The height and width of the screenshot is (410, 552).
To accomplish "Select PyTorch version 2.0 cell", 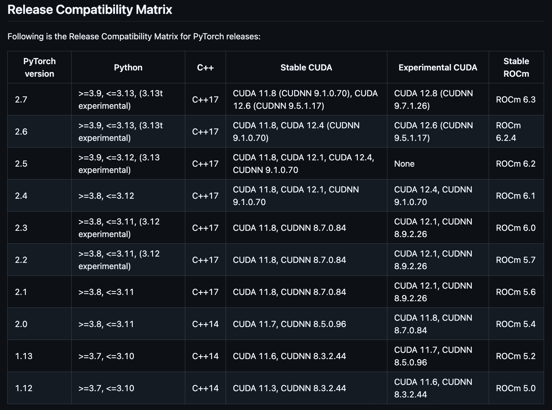I will [x=39, y=324].
